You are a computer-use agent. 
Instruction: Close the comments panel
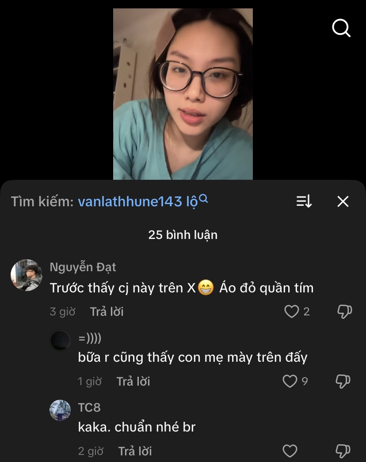pyautogui.click(x=343, y=202)
